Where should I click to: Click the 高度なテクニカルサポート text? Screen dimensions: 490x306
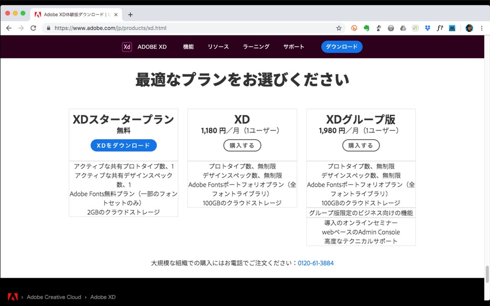coord(361,241)
